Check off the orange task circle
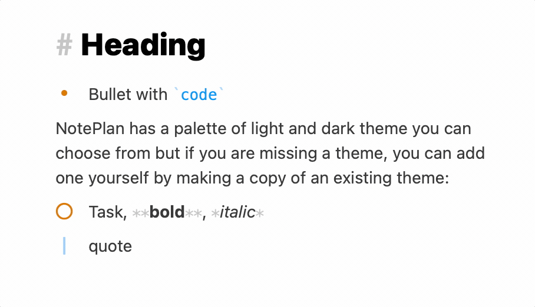The height and width of the screenshot is (307, 535). tap(64, 211)
